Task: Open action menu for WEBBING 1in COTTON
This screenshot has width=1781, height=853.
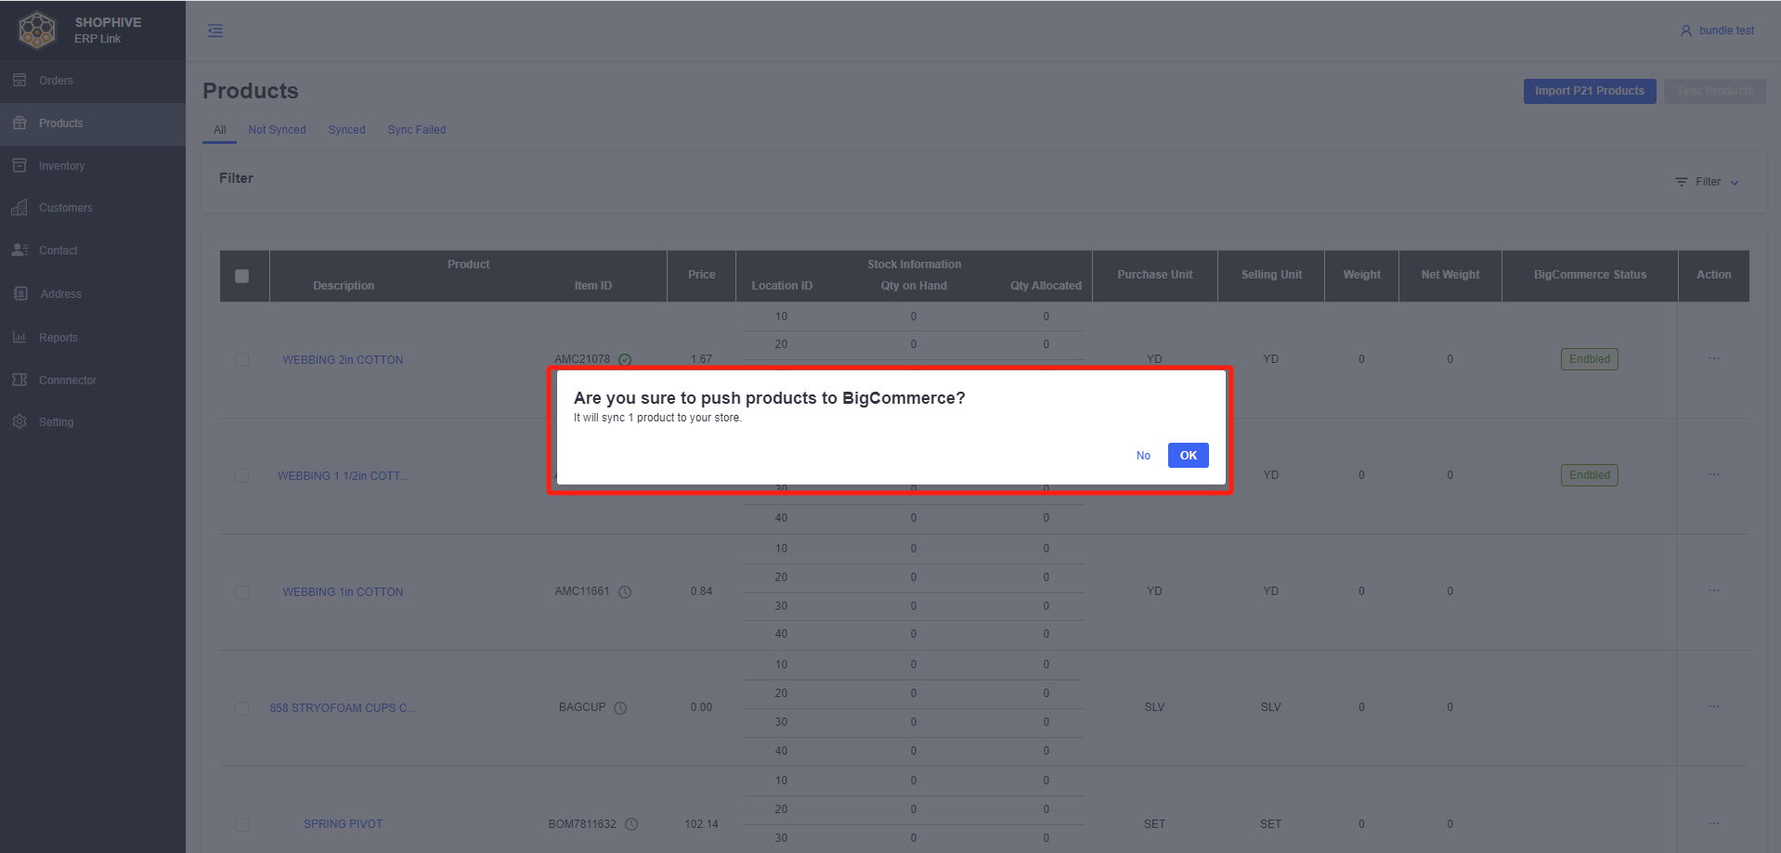Action: tap(1714, 590)
